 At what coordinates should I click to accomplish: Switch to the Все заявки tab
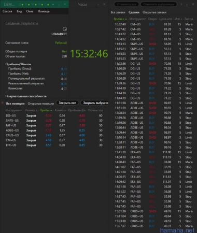coord(118,12)
